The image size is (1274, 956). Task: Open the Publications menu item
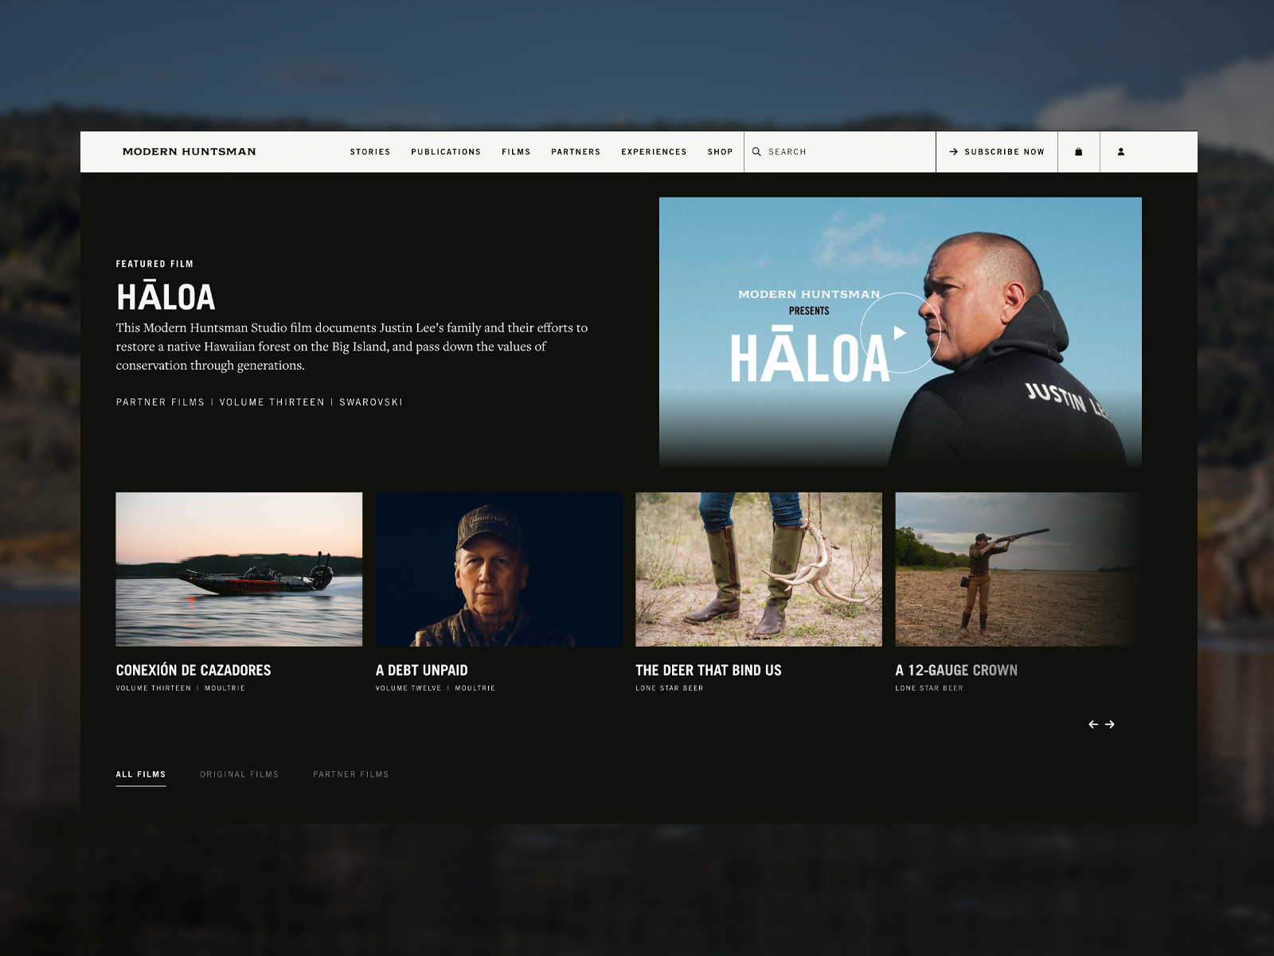[446, 151]
